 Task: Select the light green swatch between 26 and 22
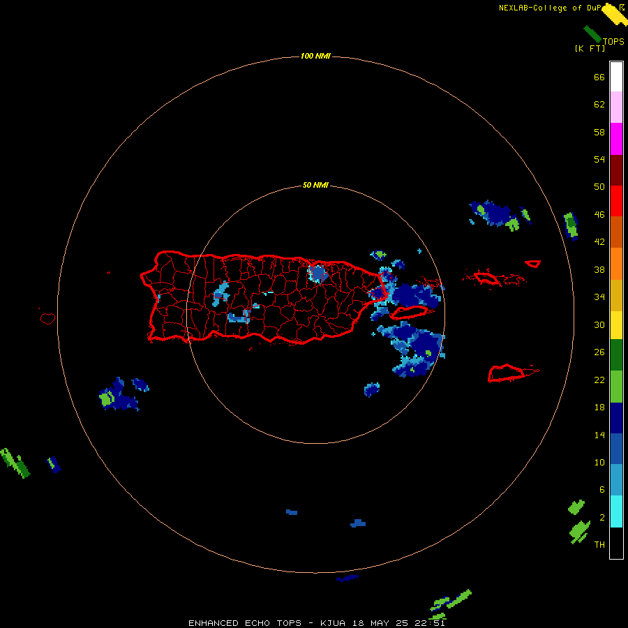click(616, 387)
